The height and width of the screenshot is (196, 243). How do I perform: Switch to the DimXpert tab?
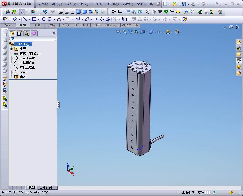click(113, 25)
